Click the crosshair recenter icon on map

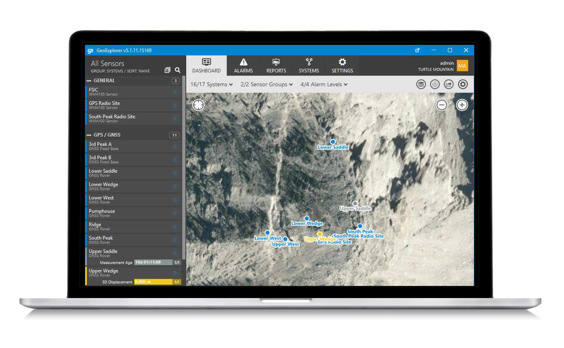198,105
